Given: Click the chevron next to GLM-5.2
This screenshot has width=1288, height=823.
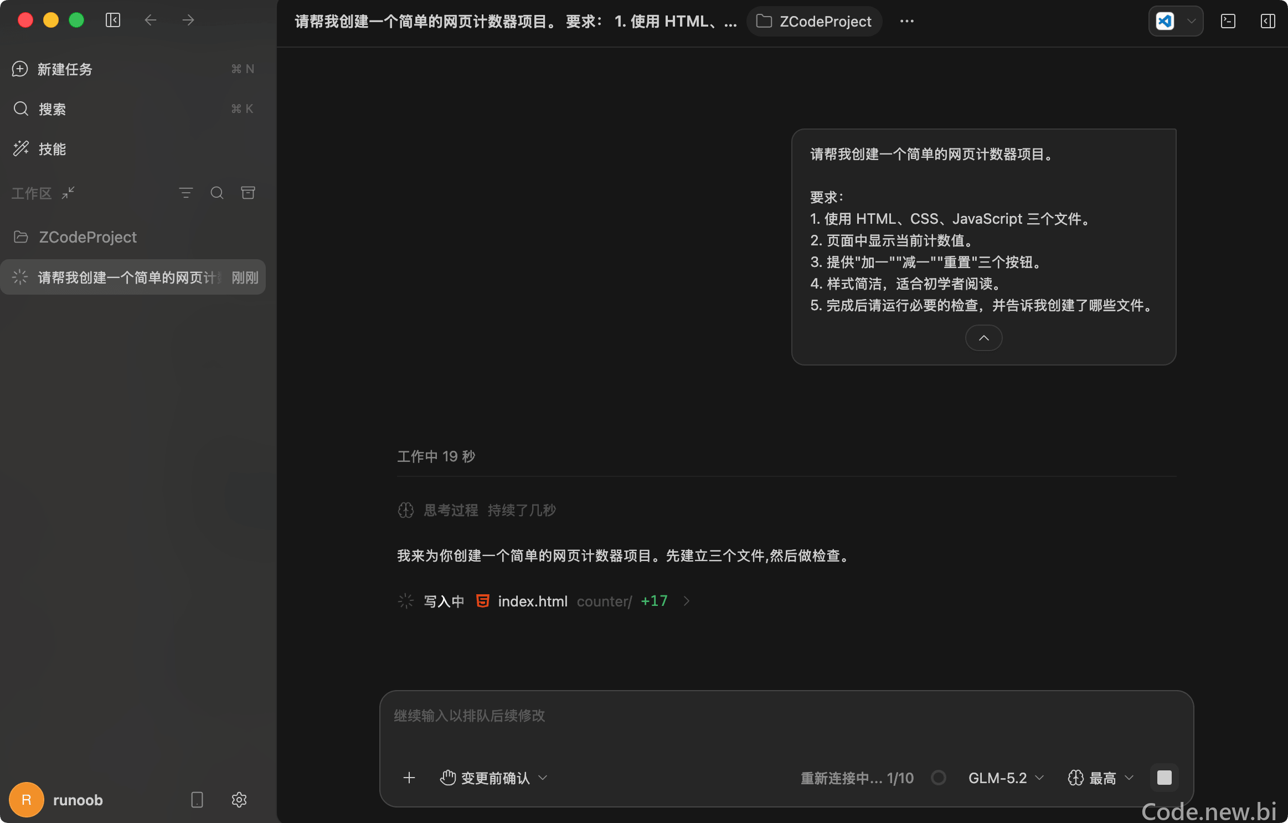Looking at the screenshot, I should point(1039,778).
